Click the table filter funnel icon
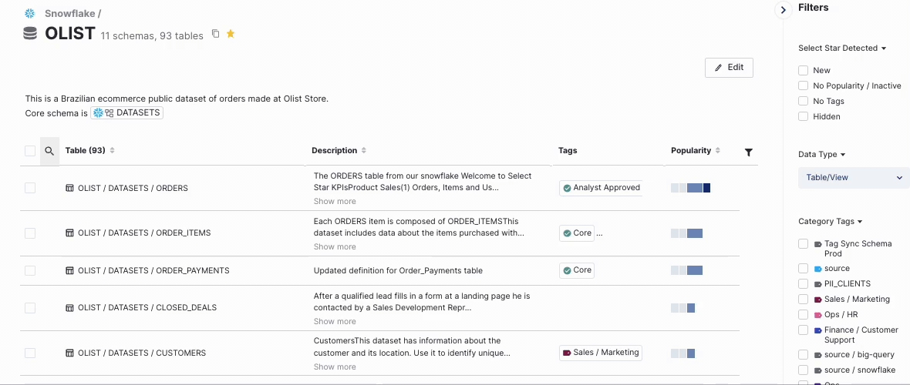Image resolution: width=910 pixels, height=385 pixels. tap(749, 152)
